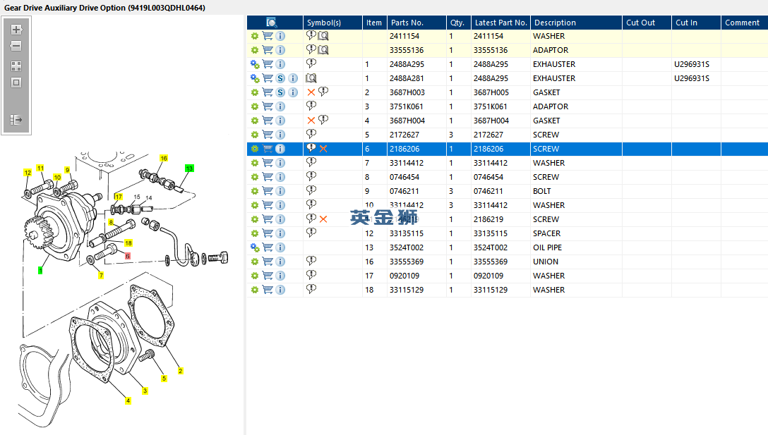Click the four-squares grid view icon
This screenshot has width=768, height=435.
[x=16, y=66]
